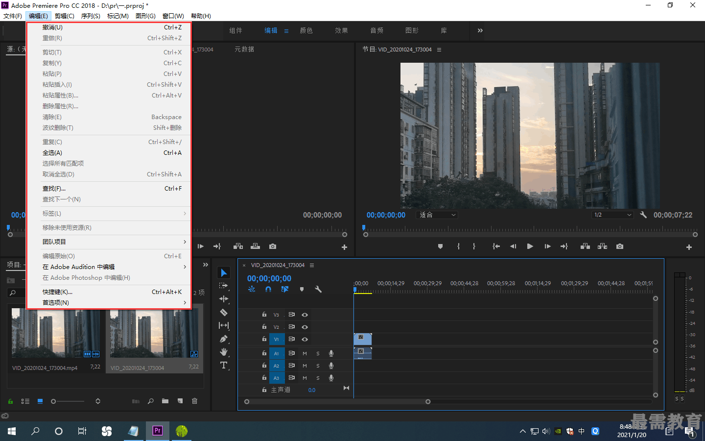The width and height of the screenshot is (705, 441).
Task: Open the 序列(S) menu
Action: [91, 16]
